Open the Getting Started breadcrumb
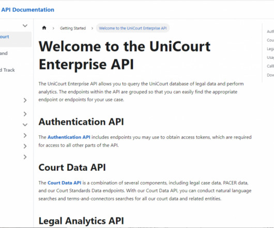Viewport: 274px width, 228px height. 73,28
